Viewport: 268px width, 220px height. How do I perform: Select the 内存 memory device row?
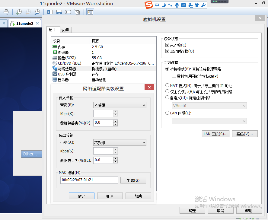[x=104, y=47]
